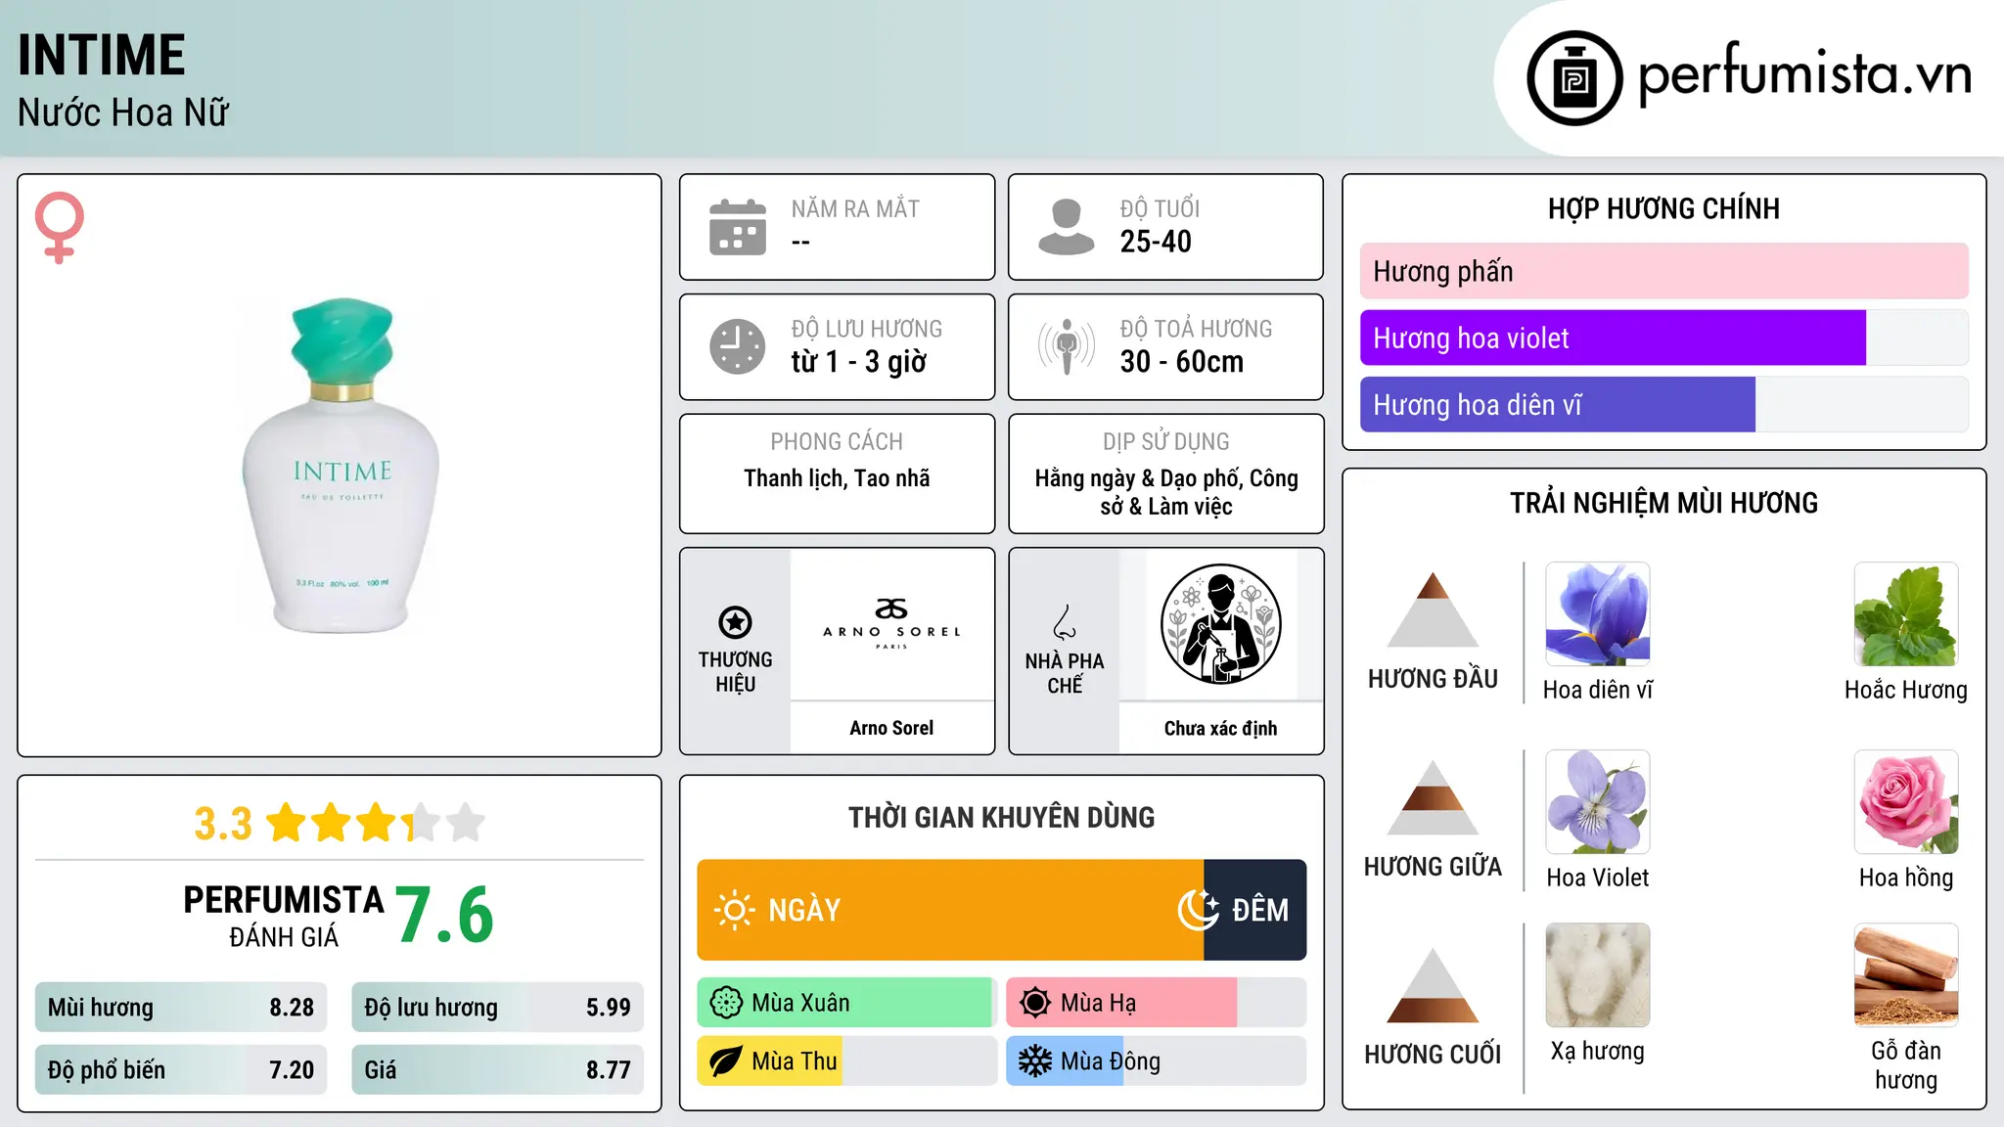Click the Arno Sorel Paris brand logo
The width and height of the screenshot is (2004, 1127).
(x=891, y=623)
